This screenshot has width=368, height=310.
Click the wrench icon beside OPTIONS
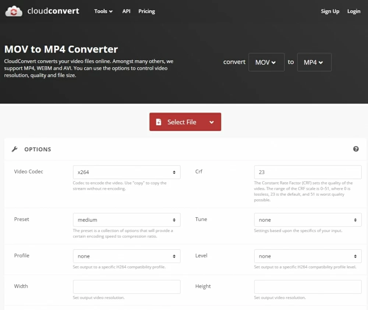click(x=15, y=149)
